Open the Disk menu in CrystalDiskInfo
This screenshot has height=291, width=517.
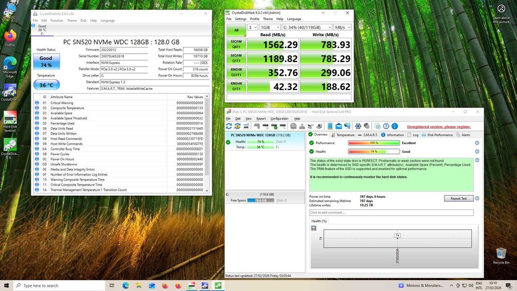click(x=83, y=21)
